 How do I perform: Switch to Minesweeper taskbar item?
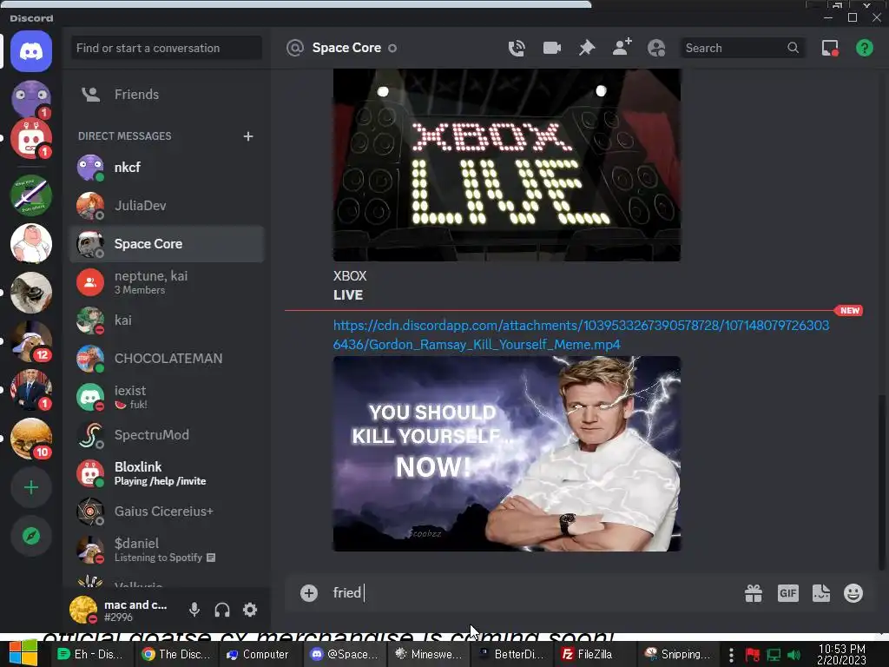429,655
